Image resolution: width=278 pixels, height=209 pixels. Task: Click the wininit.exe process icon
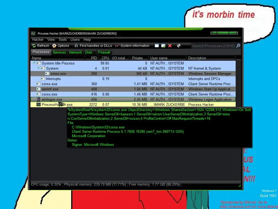point(39,89)
